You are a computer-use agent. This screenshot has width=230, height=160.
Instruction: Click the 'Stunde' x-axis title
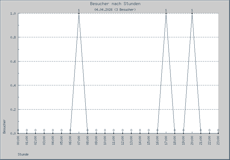(x=23, y=154)
